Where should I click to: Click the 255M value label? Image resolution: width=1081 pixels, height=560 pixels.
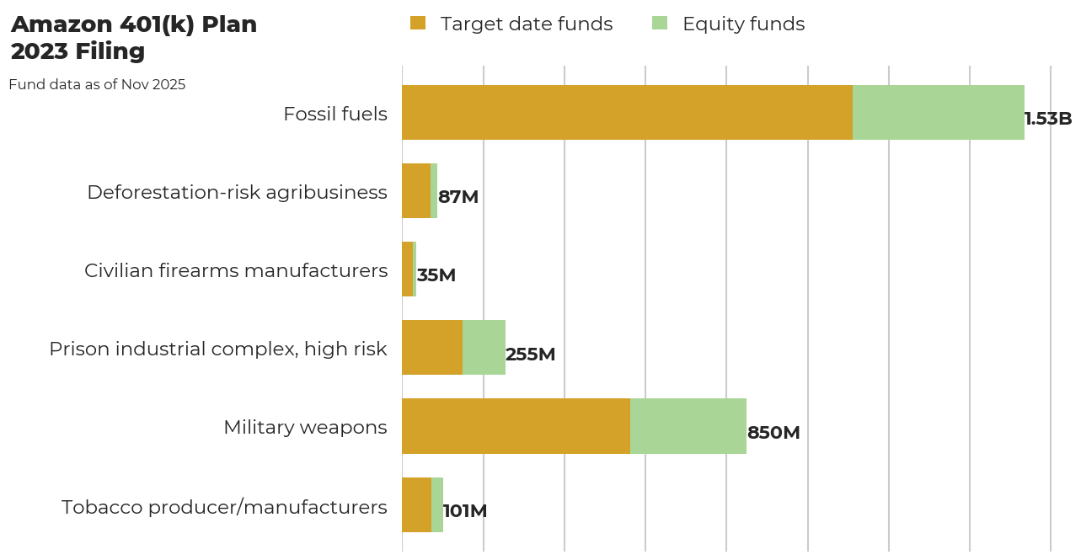click(x=530, y=355)
